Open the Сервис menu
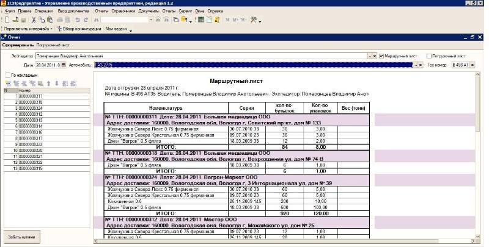Image resolution: width=489 pixels, height=247 pixels. [x=185, y=11]
